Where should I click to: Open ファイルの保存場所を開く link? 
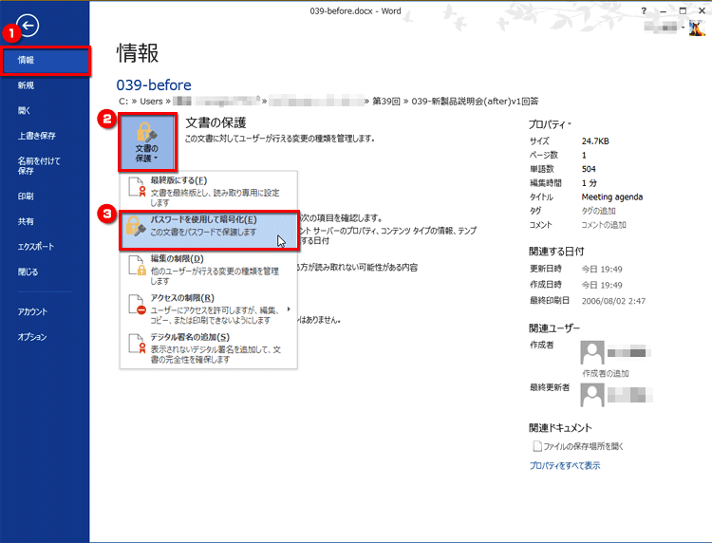(584, 447)
